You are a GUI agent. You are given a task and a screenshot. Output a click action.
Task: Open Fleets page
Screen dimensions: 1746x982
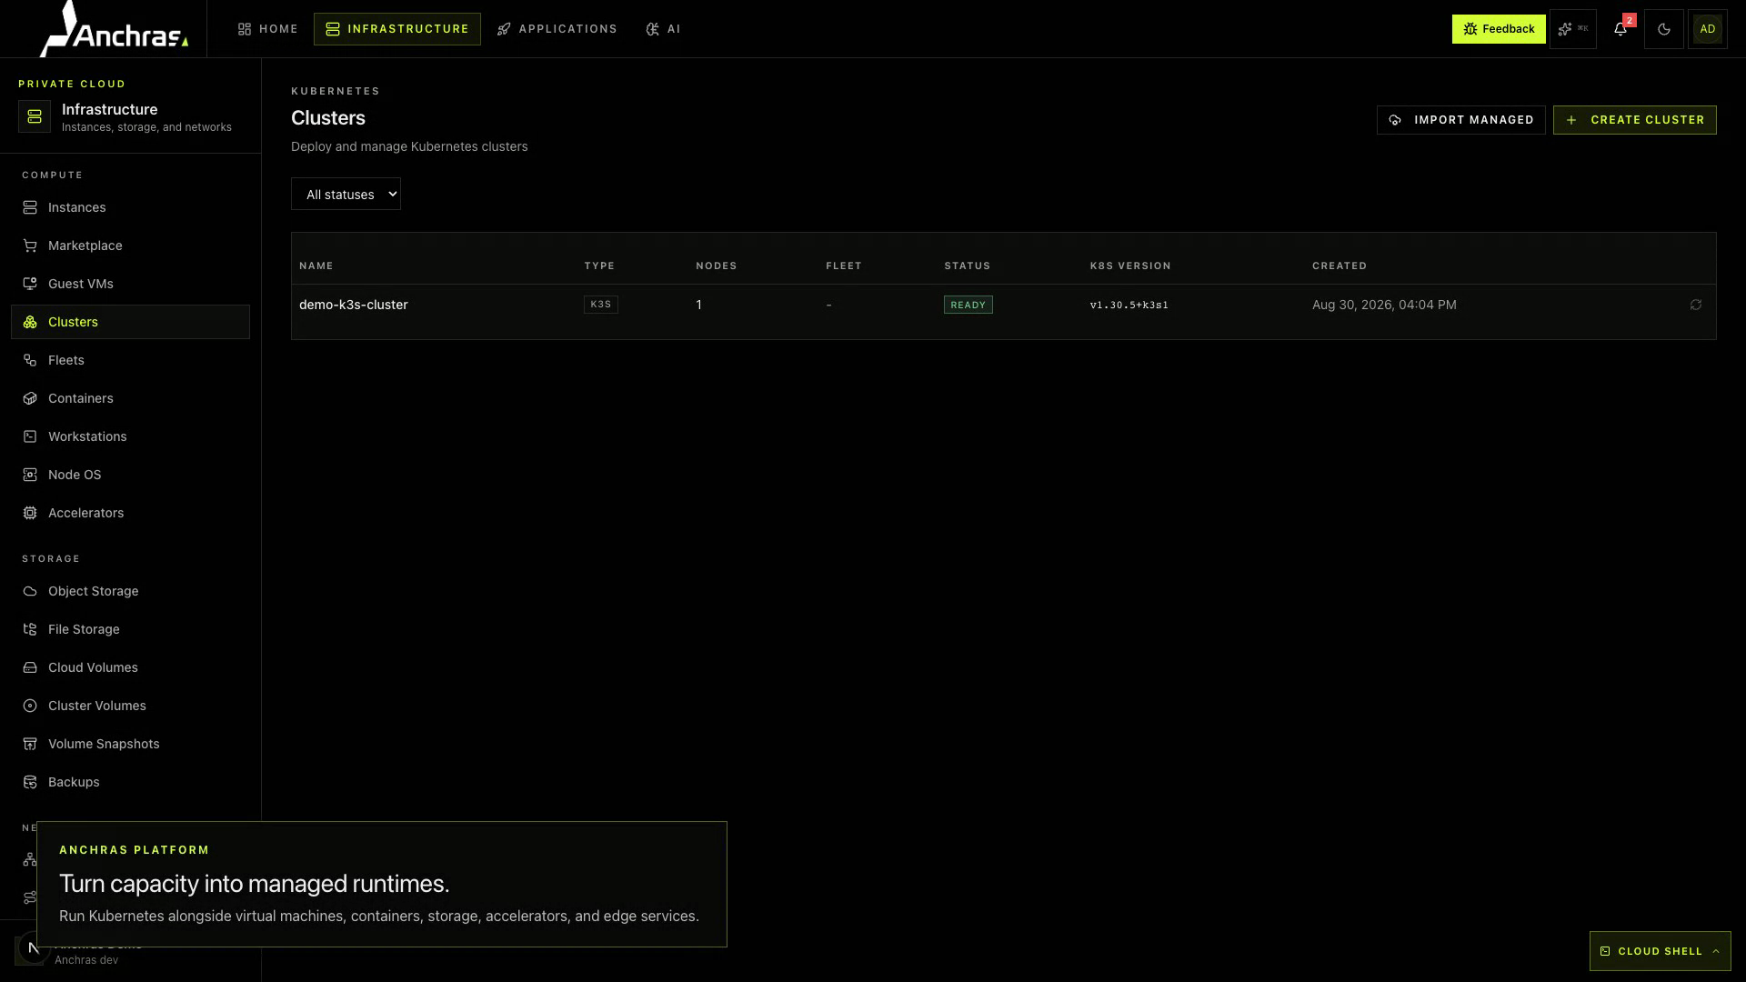click(x=130, y=360)
